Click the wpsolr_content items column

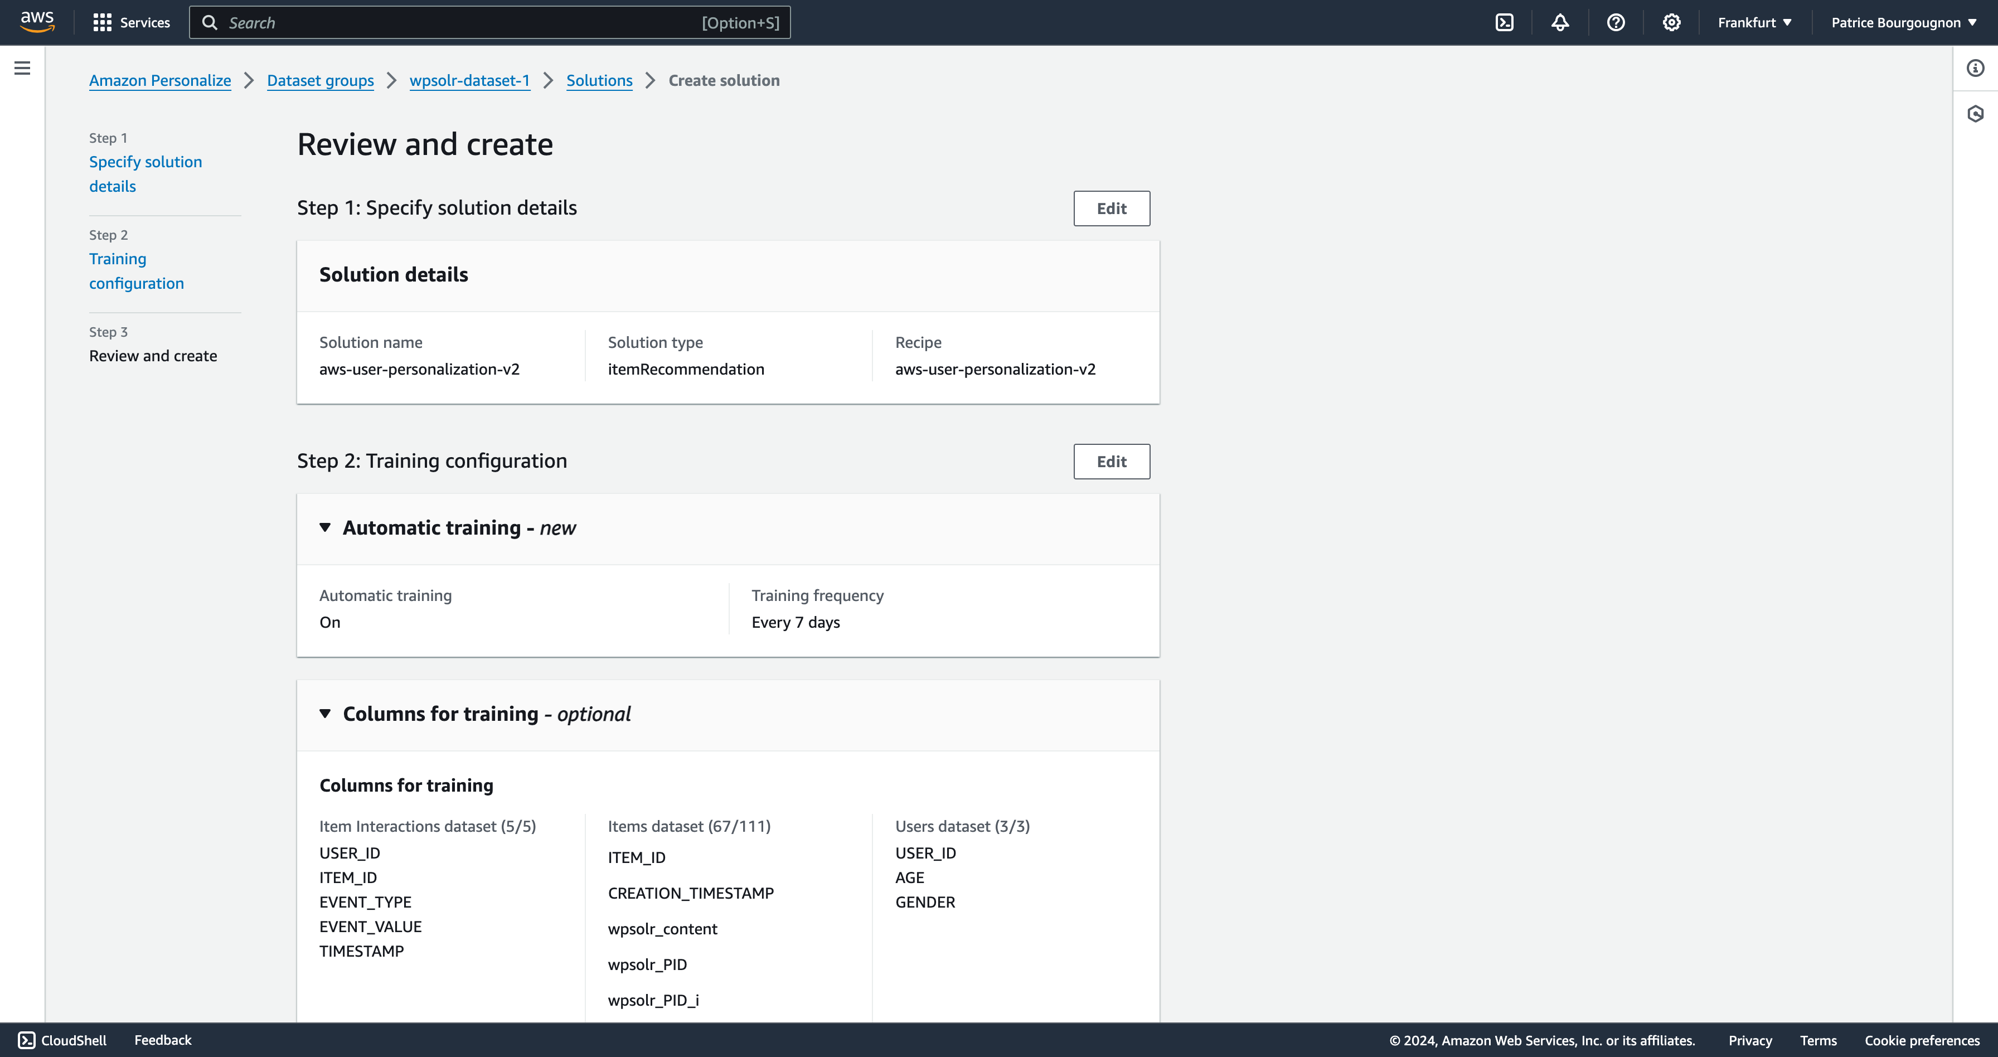(662, 929)
